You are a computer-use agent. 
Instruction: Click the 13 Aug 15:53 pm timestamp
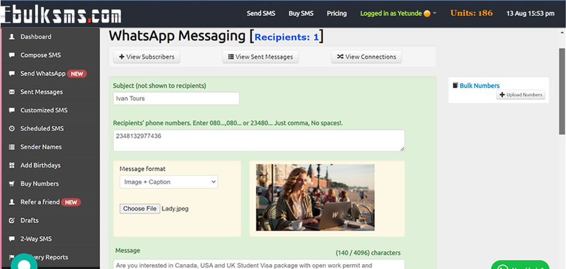[530, 14]
